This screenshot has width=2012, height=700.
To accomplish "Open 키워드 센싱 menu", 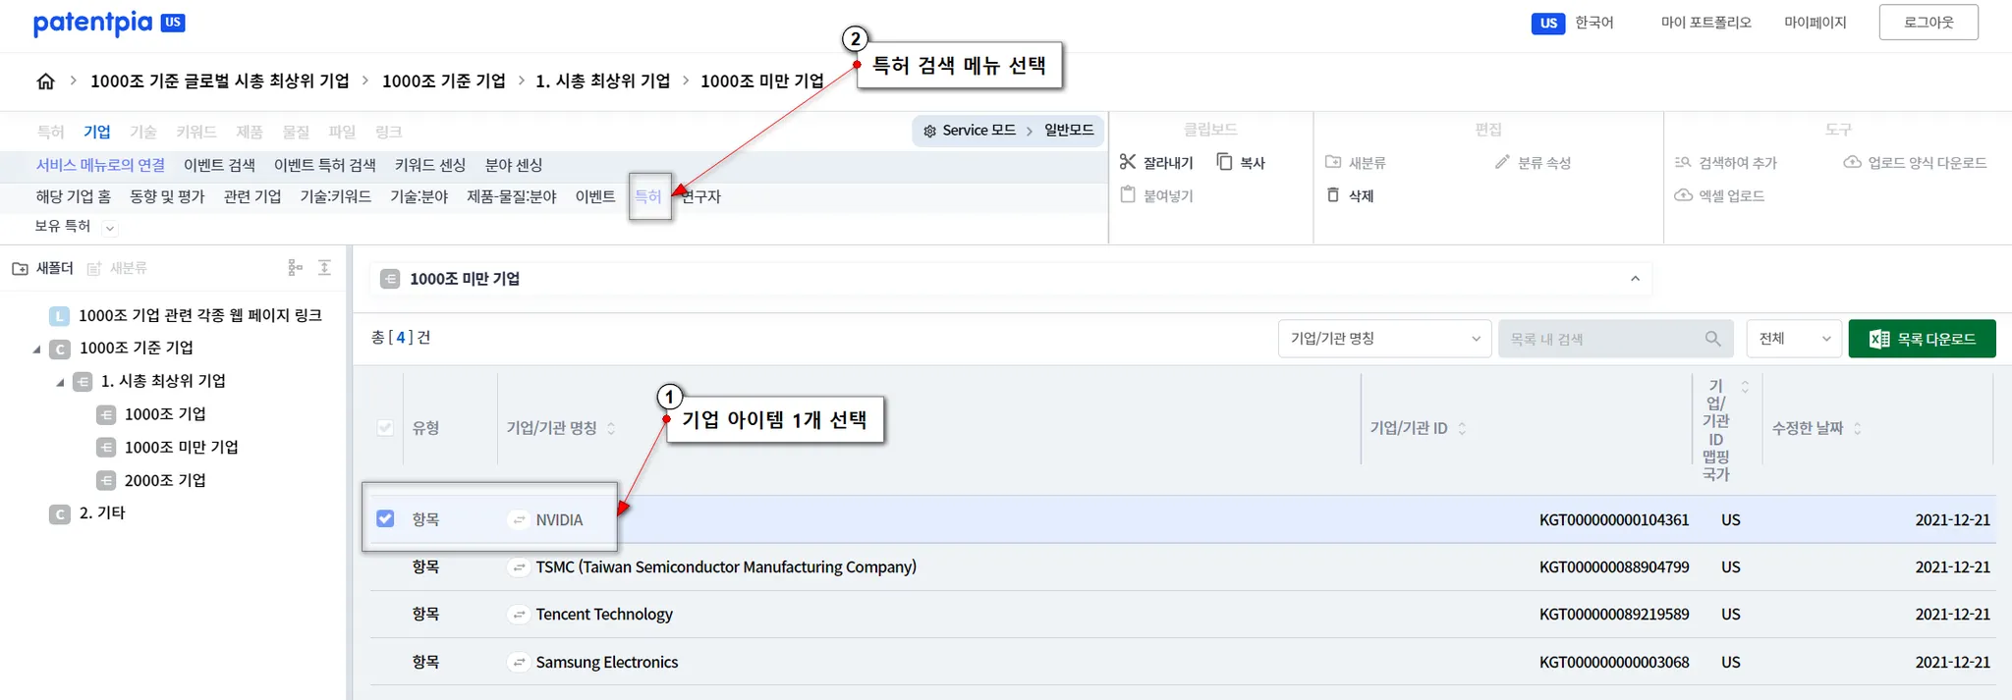I will pos(430,165).
